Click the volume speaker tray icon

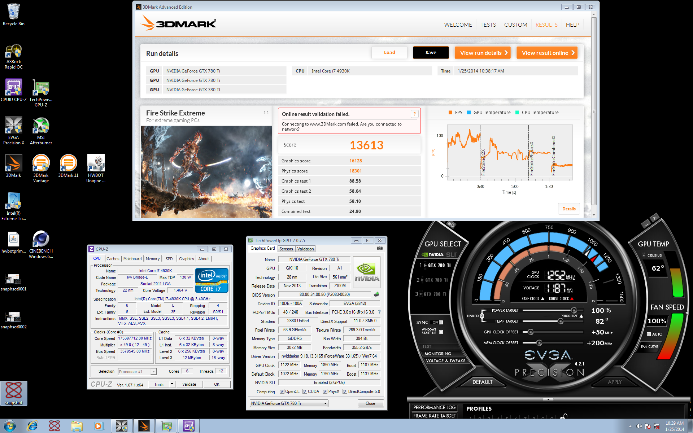coord(639,426)
